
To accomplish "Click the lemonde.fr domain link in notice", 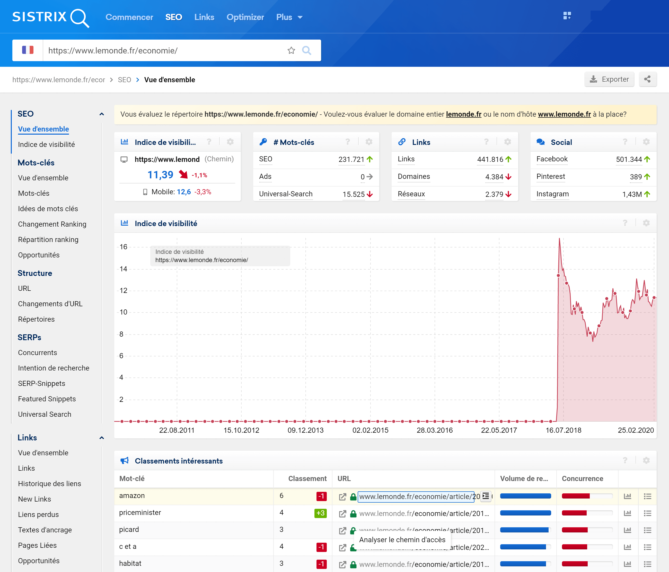I will (464, 114).
